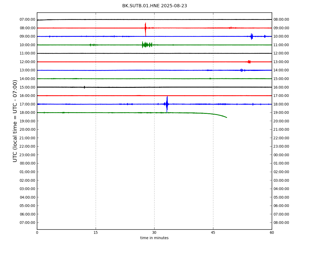Click the x-axis tick label 60

click(272, 232)
